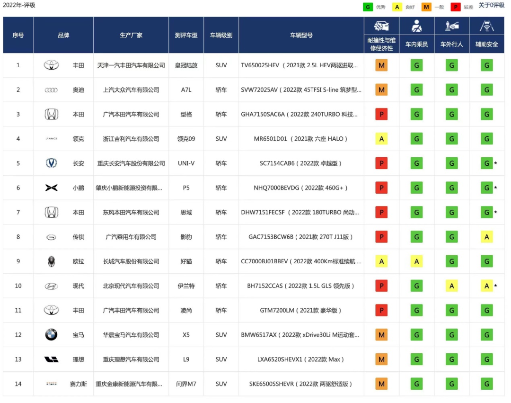
Task: Click the 序号 column header
Action: 18,35
